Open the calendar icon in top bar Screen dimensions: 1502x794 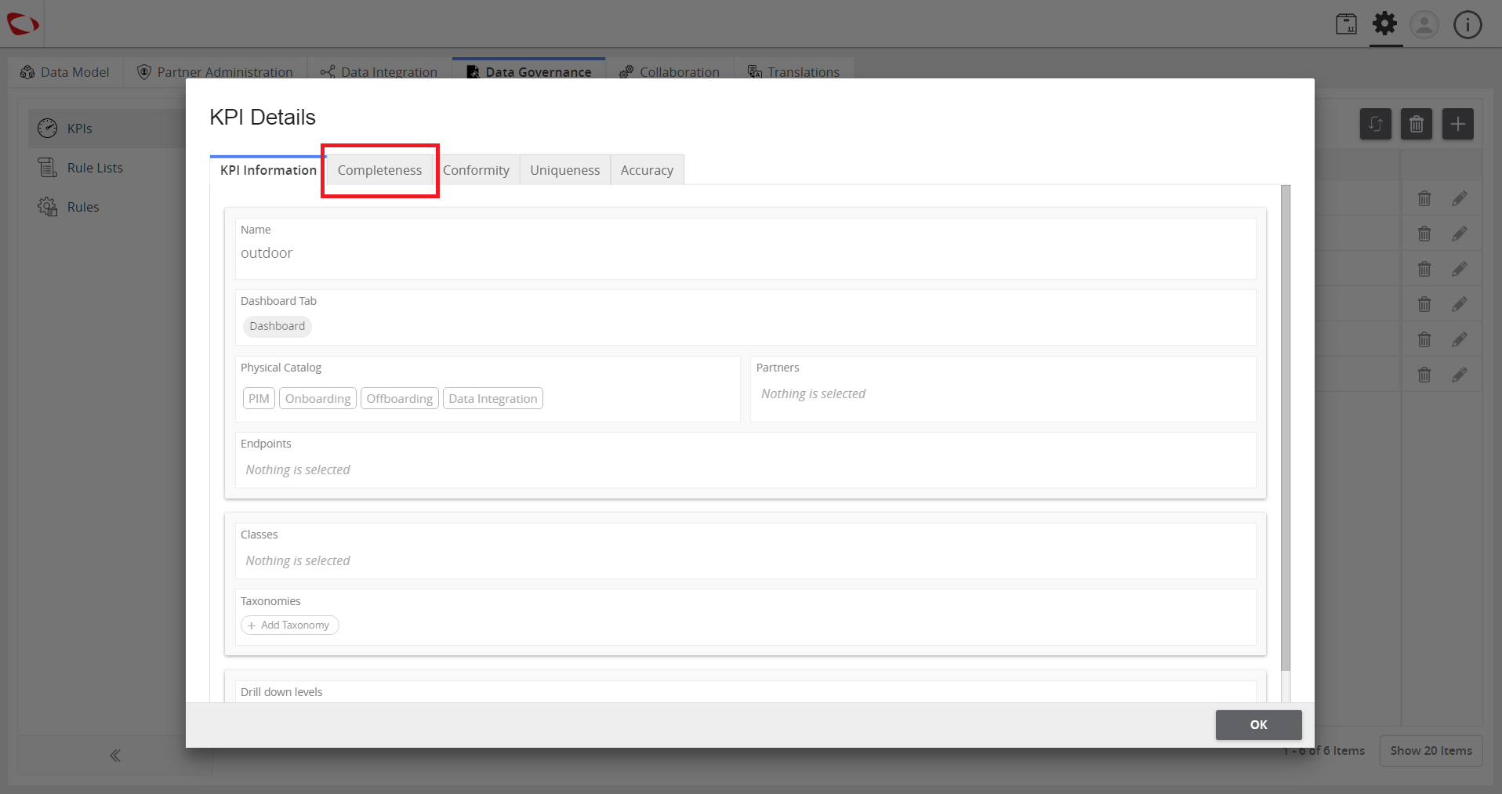click(1347, 24)
